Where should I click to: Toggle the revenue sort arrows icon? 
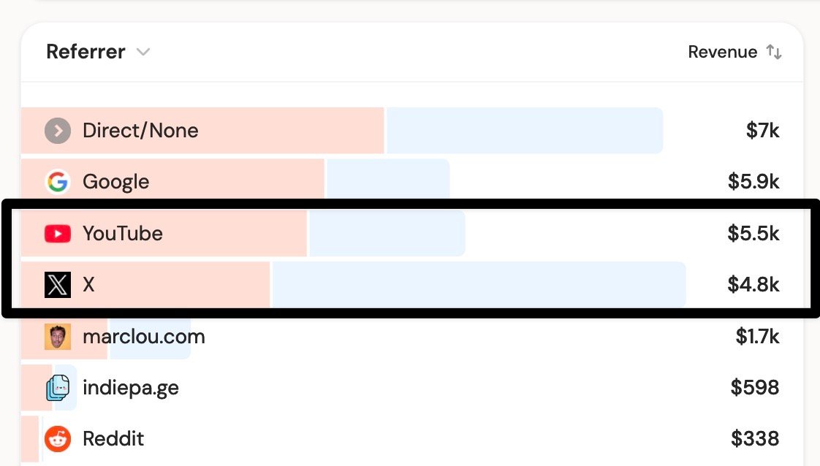point(774,52)
